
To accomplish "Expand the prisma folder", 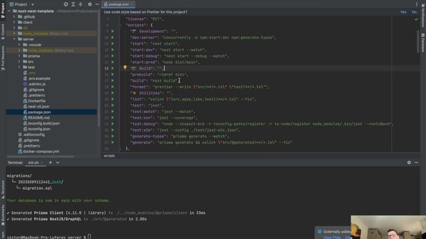I will point(19,56).
